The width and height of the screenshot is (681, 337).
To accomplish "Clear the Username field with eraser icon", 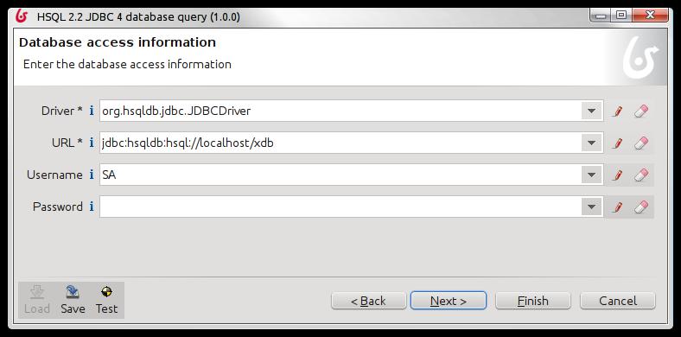I will [x=641, y=175].
